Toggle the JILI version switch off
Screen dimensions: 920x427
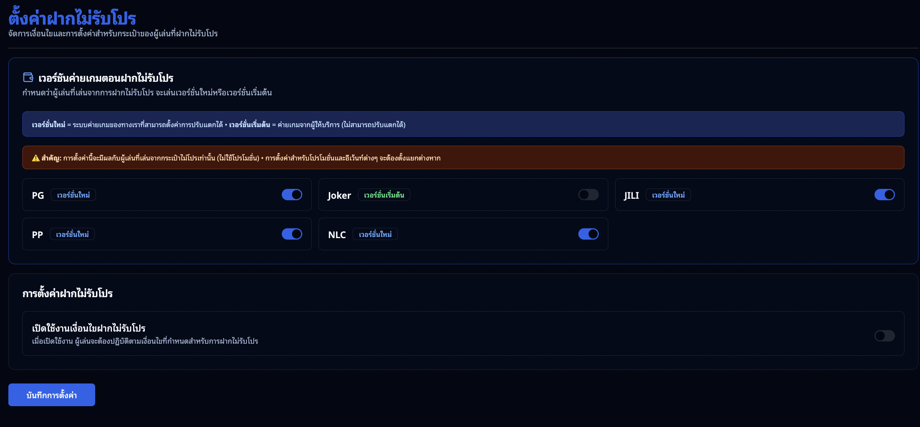coord(884,195)
